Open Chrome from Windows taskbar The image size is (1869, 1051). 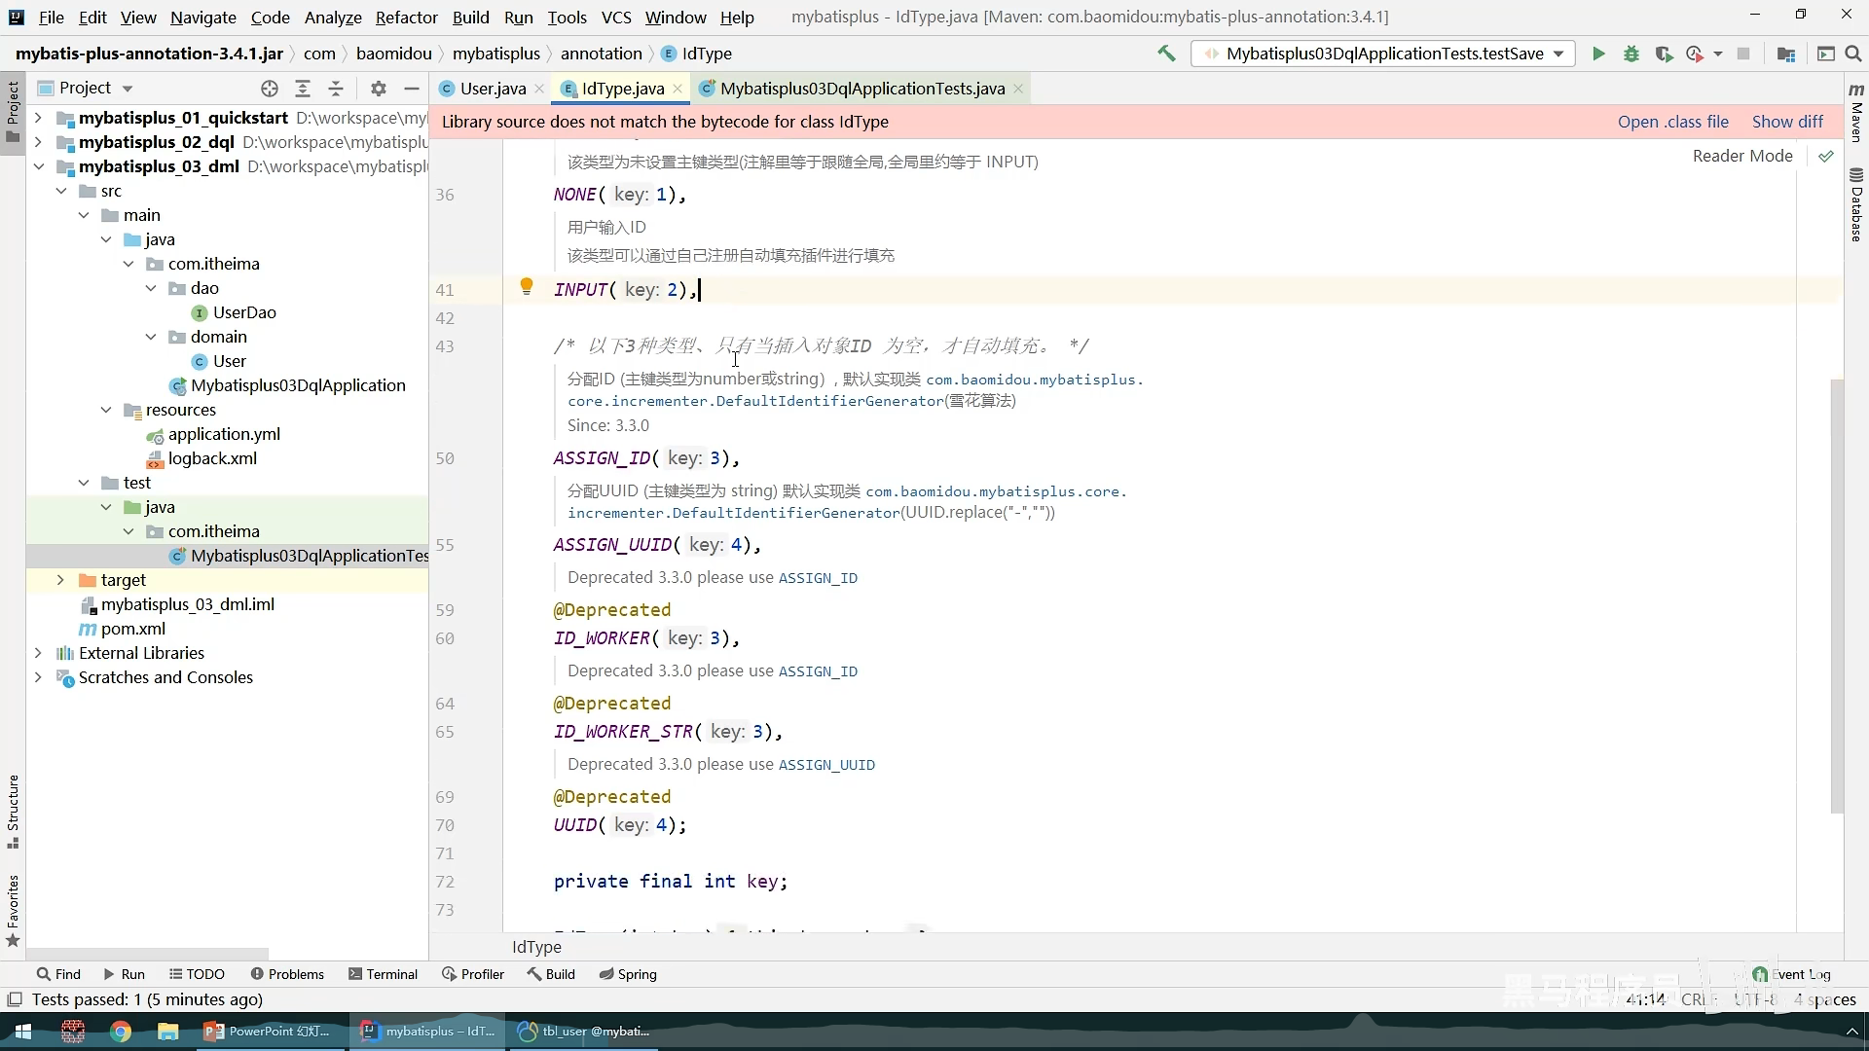[x=121, y=1032]
